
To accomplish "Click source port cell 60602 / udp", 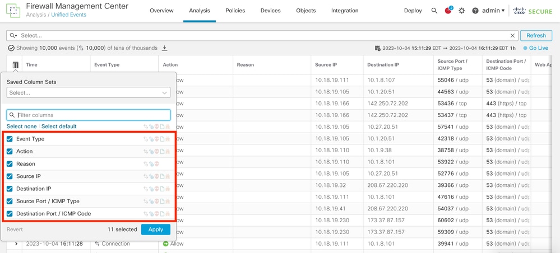I will coord(453,220).
